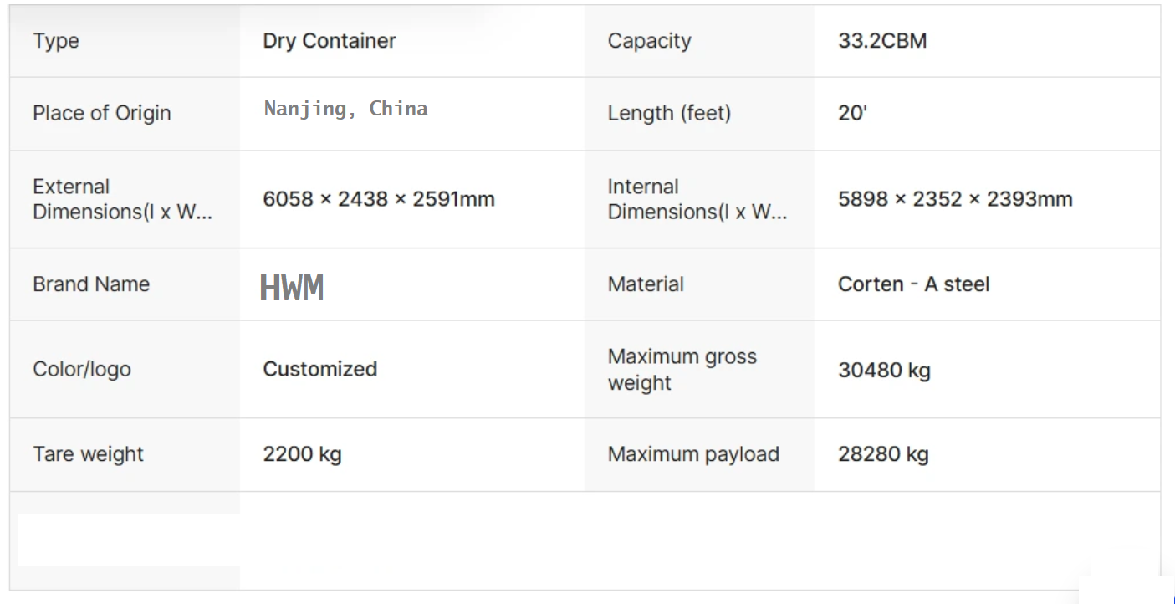Click the Place of Origin label
This screenshot has height=604, width=1175.
[101, 113]
